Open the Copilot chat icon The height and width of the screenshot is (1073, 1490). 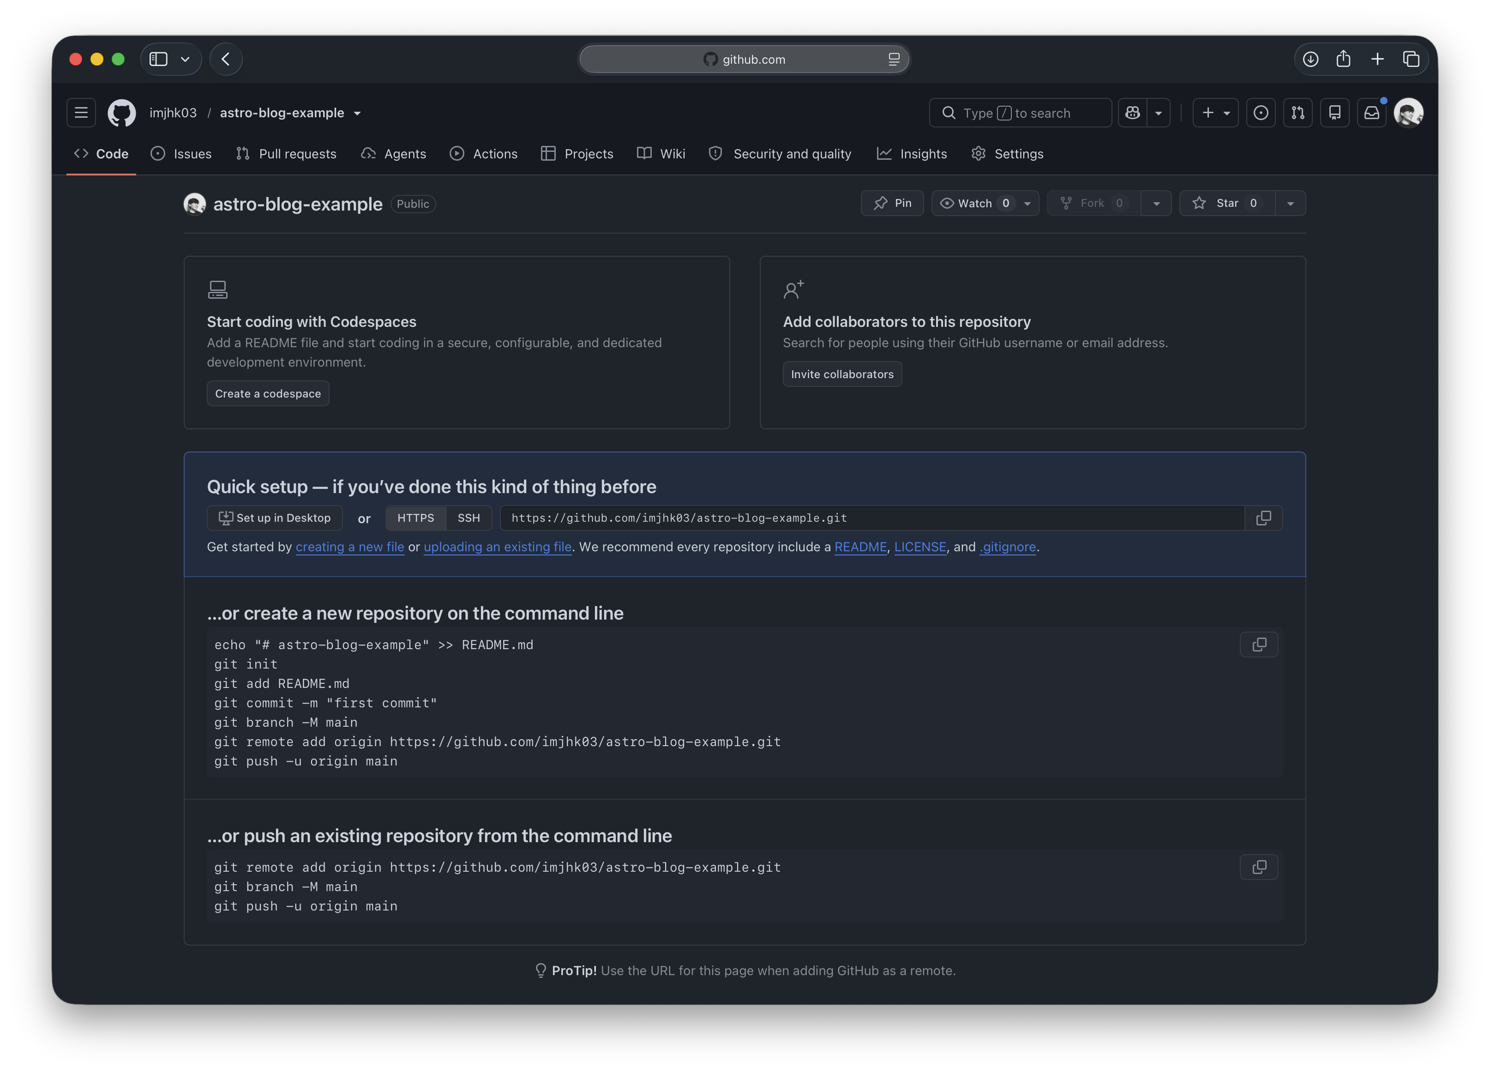tap(1132, 113)
